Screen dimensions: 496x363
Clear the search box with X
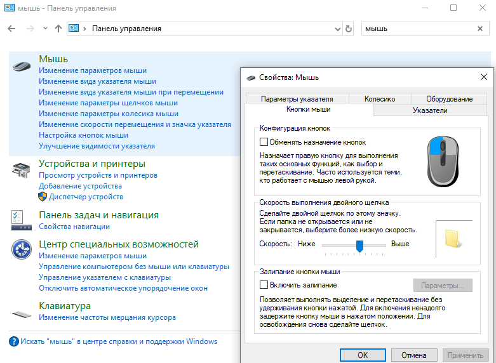(x=480, y=29)
